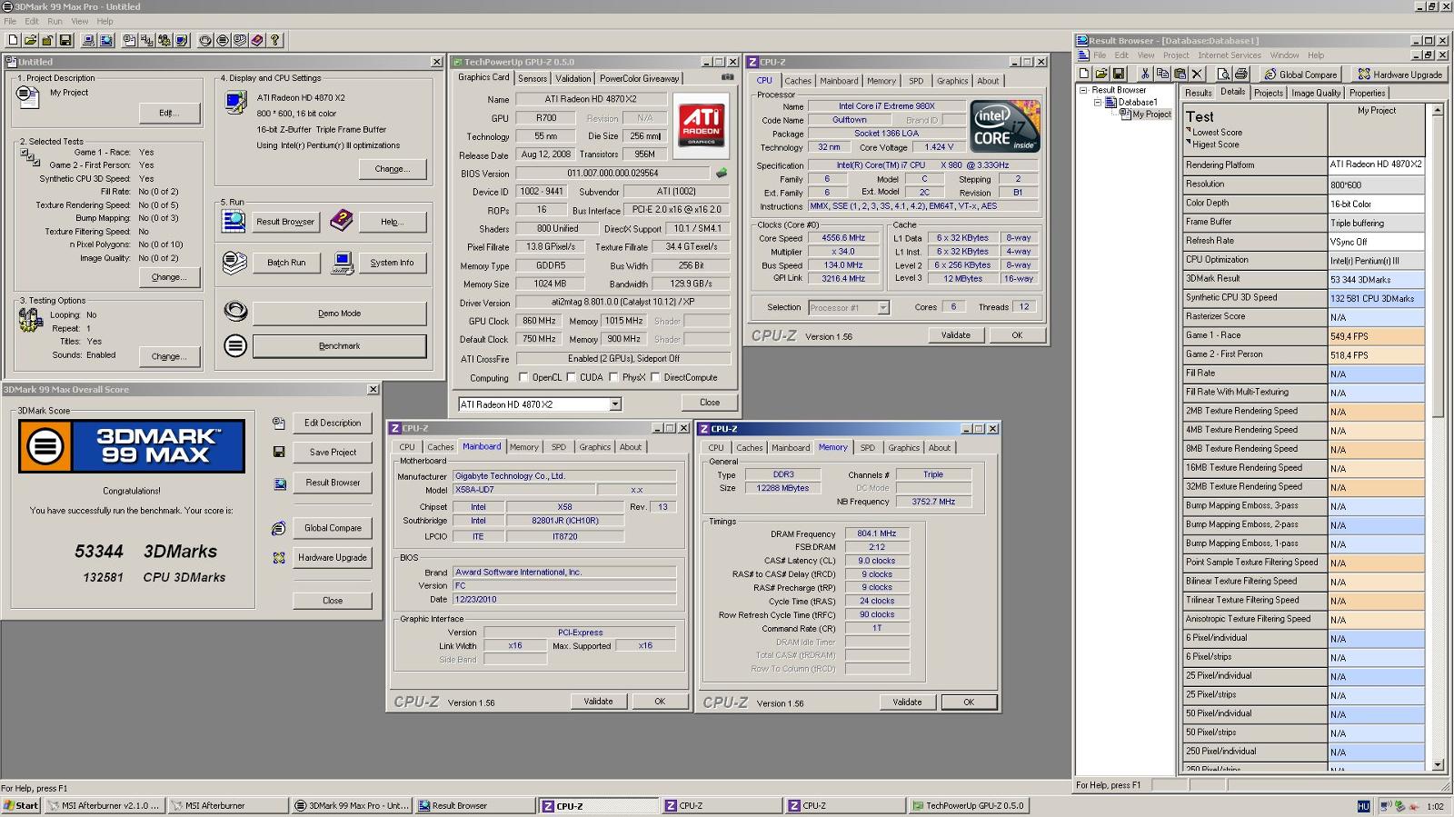1454x817 pixels.
Task: Click icon beside Global Compare in score window
Action: point(279,528)
